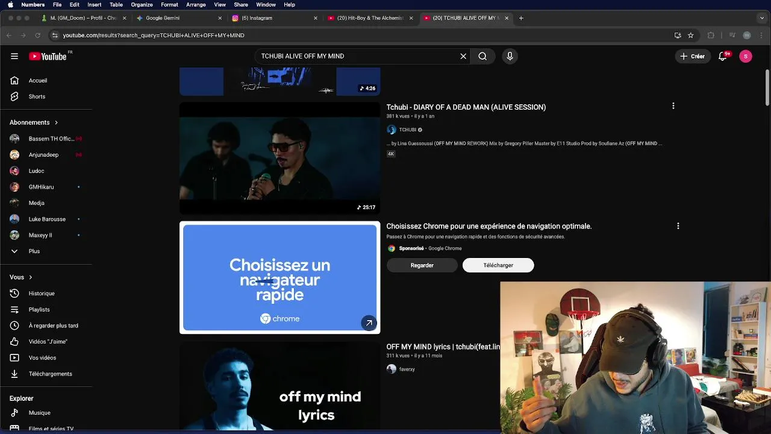Click the Chrome ad headline link
The image size is (771, 434).
pos(489,226)
